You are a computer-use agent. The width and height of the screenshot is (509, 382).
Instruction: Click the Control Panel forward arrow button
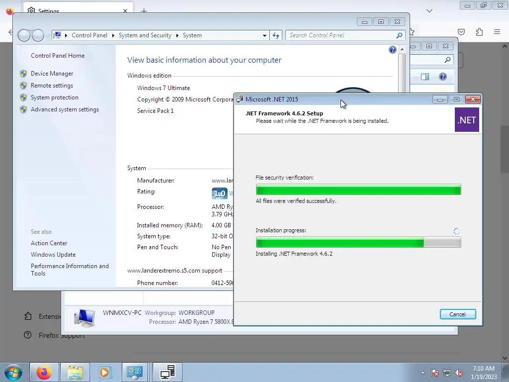click(x=38, y=35)
